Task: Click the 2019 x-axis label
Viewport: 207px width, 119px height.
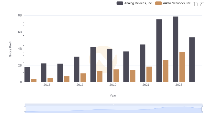Action: click(113, 85)
